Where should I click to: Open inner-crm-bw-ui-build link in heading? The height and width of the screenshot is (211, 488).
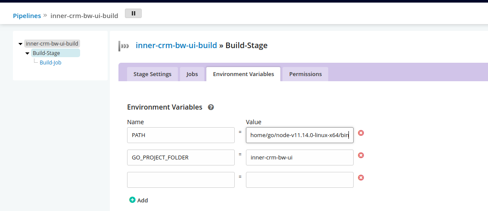pyautogui.click(x=176, y=45)
